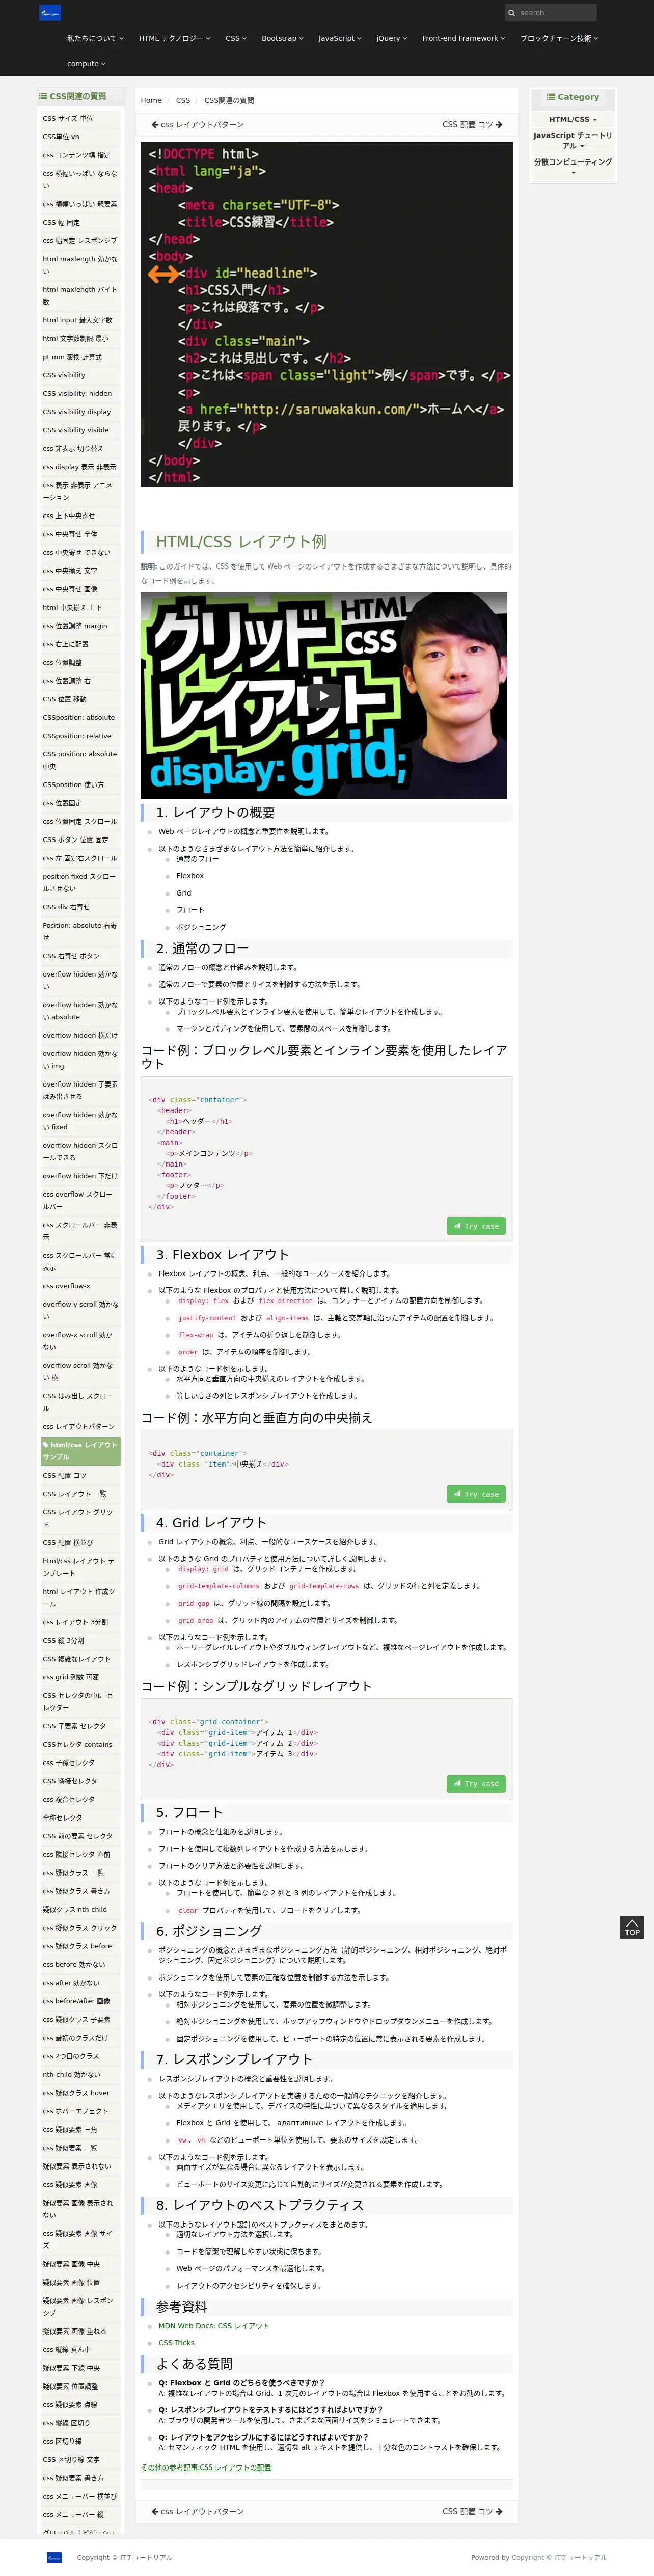Open the highlighted html/css レイアウト サンプル item

(80, 1451)
